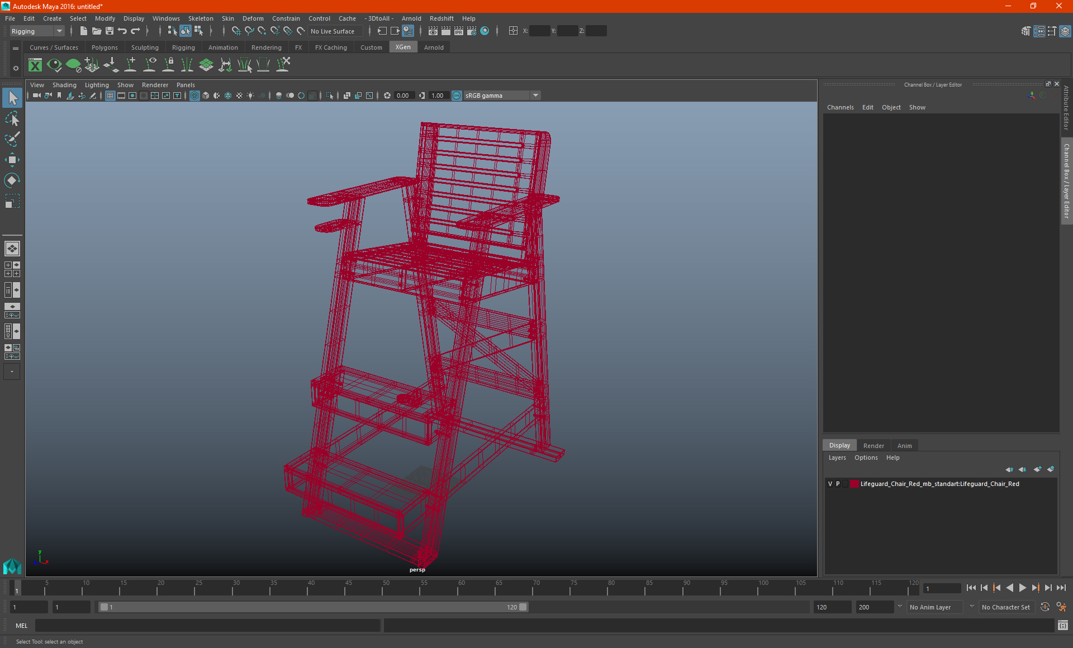This screenshot has width=1073, height=648.
Task: Toggle visibility V of Lifeguard_Chair_Red layer
Action: click(x=829, y=483)
